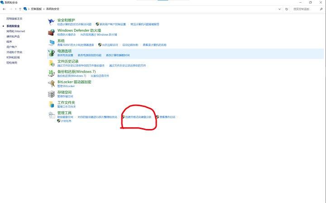The image size is (326, 203).
Task: Click 管理 BitLocker link
Action: click(x=66, y=86)
